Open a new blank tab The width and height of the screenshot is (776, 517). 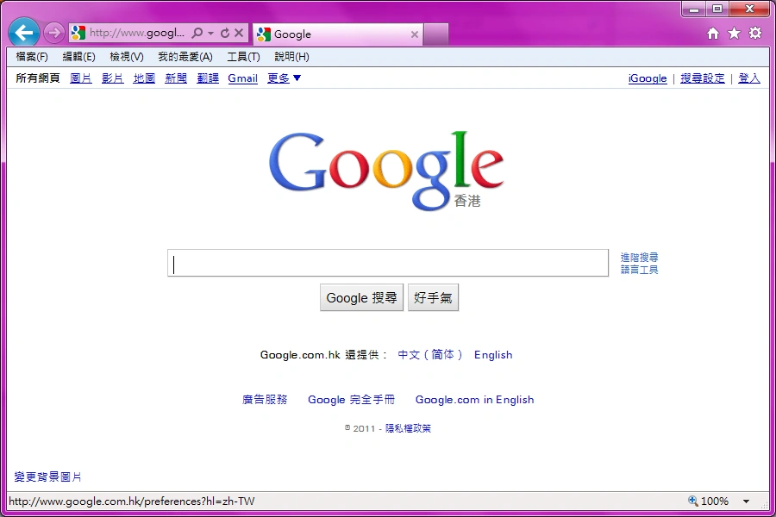(436, 34)
